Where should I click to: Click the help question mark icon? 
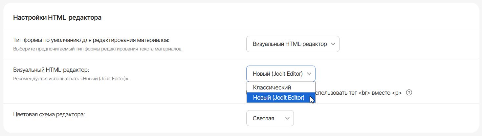(x=409, y=93)
